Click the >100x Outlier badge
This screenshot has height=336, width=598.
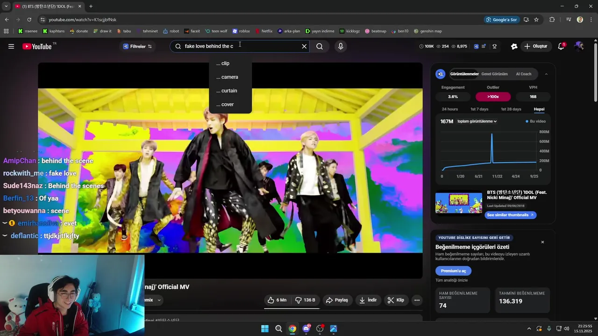click(493, 97)
